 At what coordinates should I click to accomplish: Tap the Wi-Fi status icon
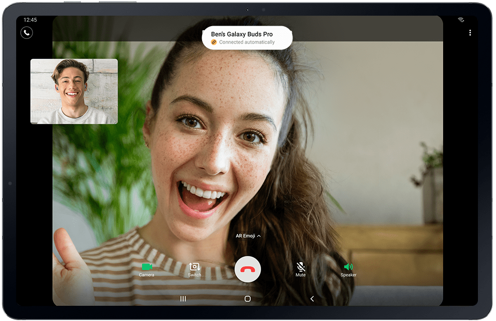(461, 19)
